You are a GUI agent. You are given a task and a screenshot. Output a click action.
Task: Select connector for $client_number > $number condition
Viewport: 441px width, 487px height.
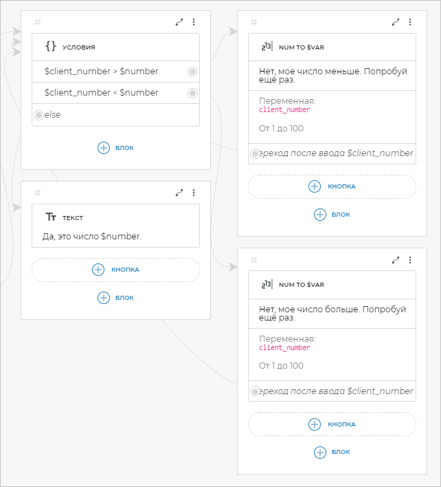[192, 72]
